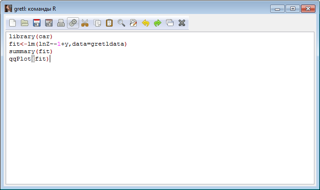Image resolution: width=320 pixels, height=190 pixels.
Task: Redo the edit with green arrow
Action: tap(158, 23)
